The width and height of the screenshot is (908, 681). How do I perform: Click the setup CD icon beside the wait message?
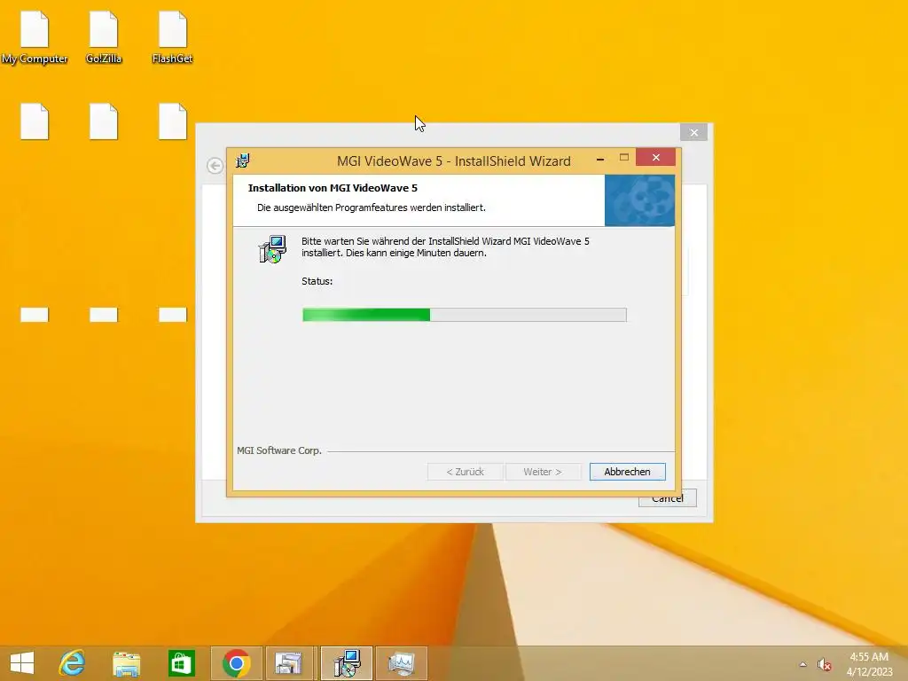[272, 249]
